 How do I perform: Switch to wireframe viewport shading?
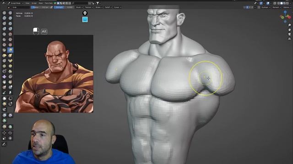point(279,3)
